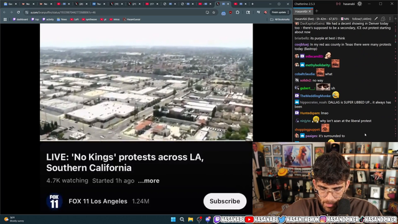Click username coojbluej in chat
The image size is (398, 224).
(x=302, y=44)
